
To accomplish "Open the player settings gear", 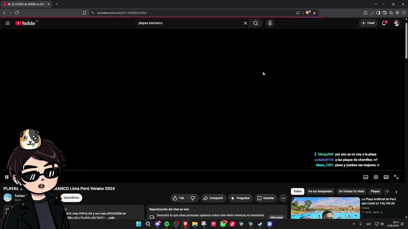I will pos(376,177).
